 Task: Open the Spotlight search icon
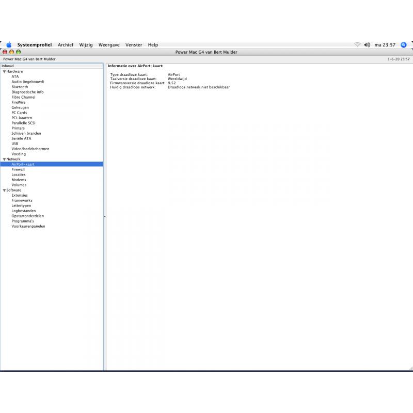pyautogui.click(x=403, y=45)
